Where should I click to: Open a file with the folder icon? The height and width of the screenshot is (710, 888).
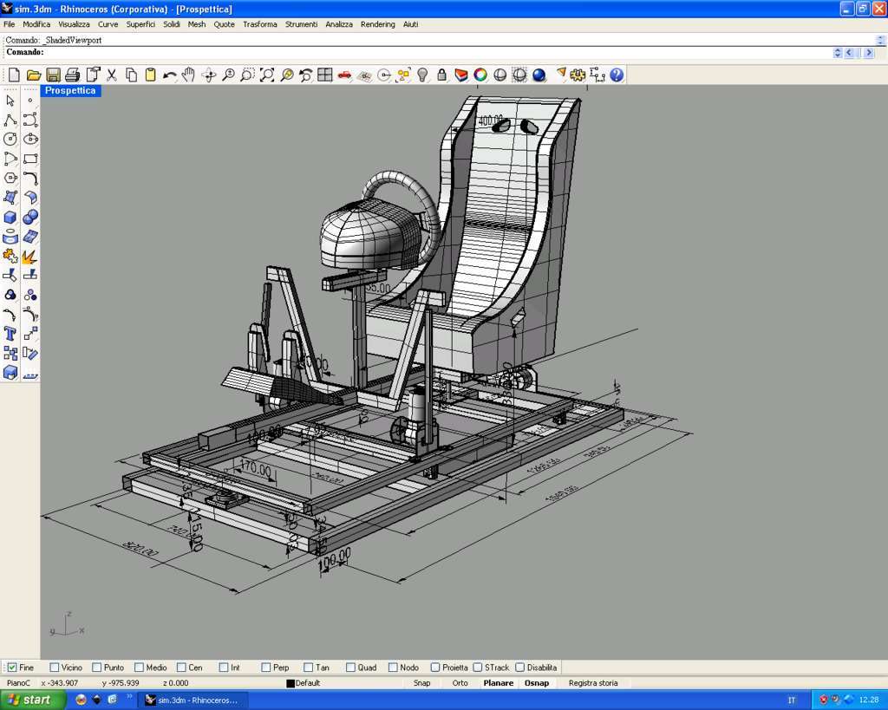point(34,75)
